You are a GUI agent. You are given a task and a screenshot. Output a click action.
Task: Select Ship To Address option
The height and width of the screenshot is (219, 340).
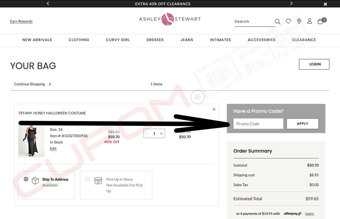26,179
